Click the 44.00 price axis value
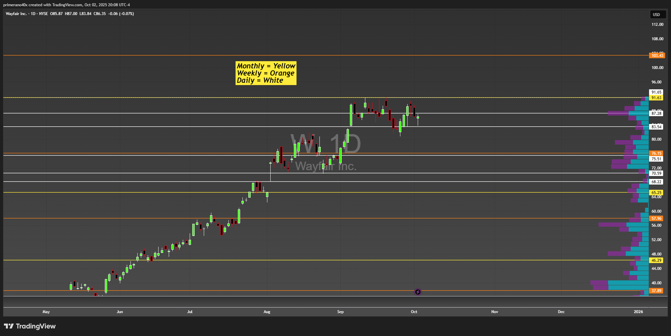This screenshot has height=336, width=671. click(x=656, y=269)
